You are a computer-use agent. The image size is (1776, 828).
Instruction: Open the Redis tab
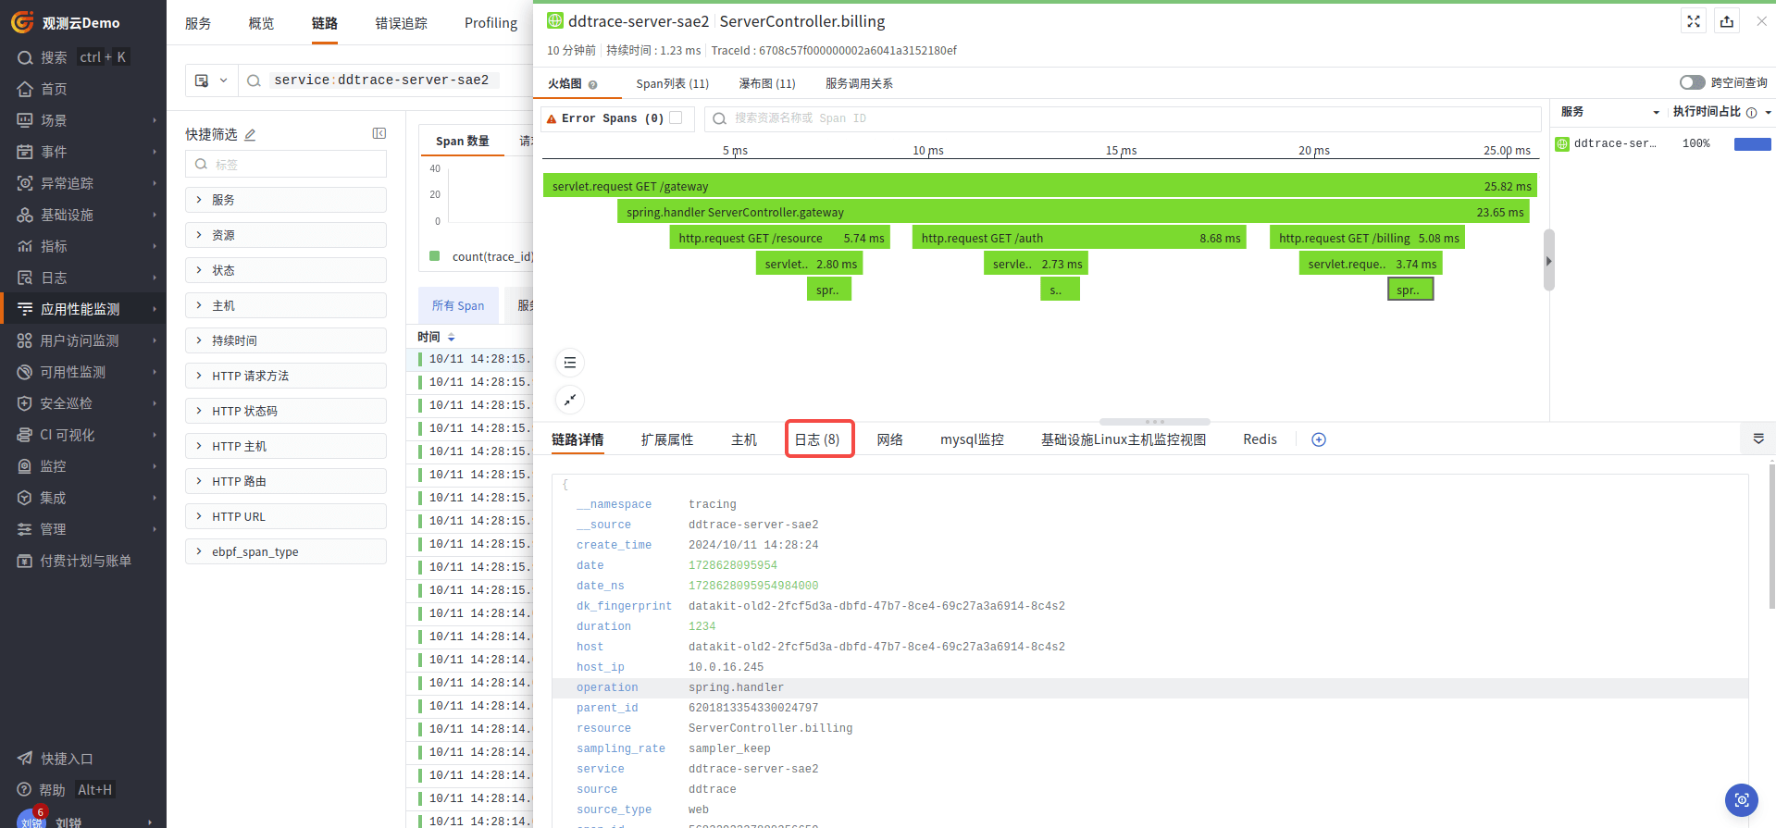(1260, 439)
